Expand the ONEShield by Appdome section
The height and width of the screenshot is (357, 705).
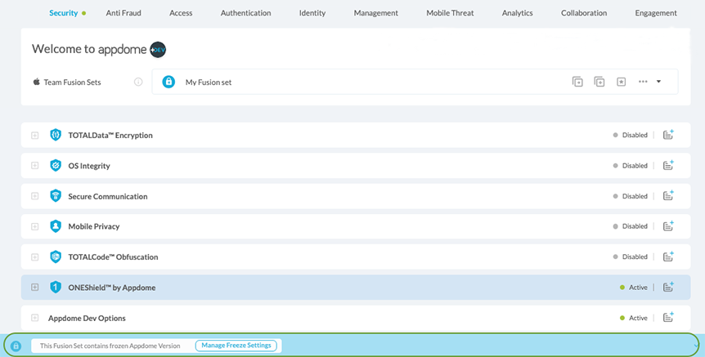(34, 288)
